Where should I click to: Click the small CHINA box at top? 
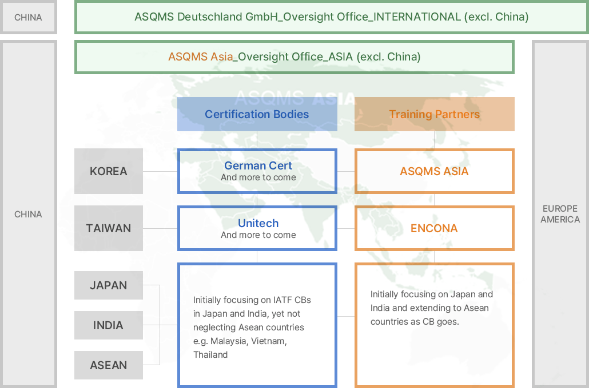click(28, 17)
